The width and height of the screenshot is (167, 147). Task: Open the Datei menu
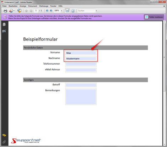click(x=4, y=6)
